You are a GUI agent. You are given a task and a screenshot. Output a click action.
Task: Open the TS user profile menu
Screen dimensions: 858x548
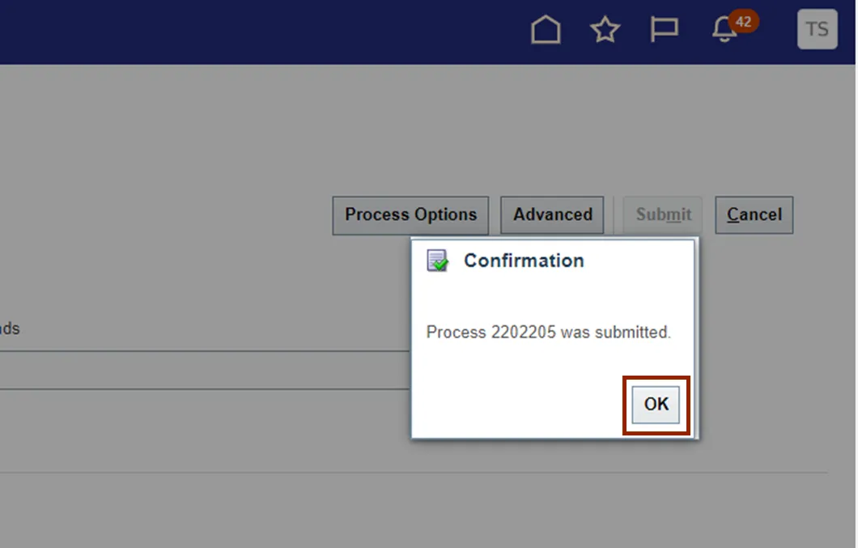(817, 30)
